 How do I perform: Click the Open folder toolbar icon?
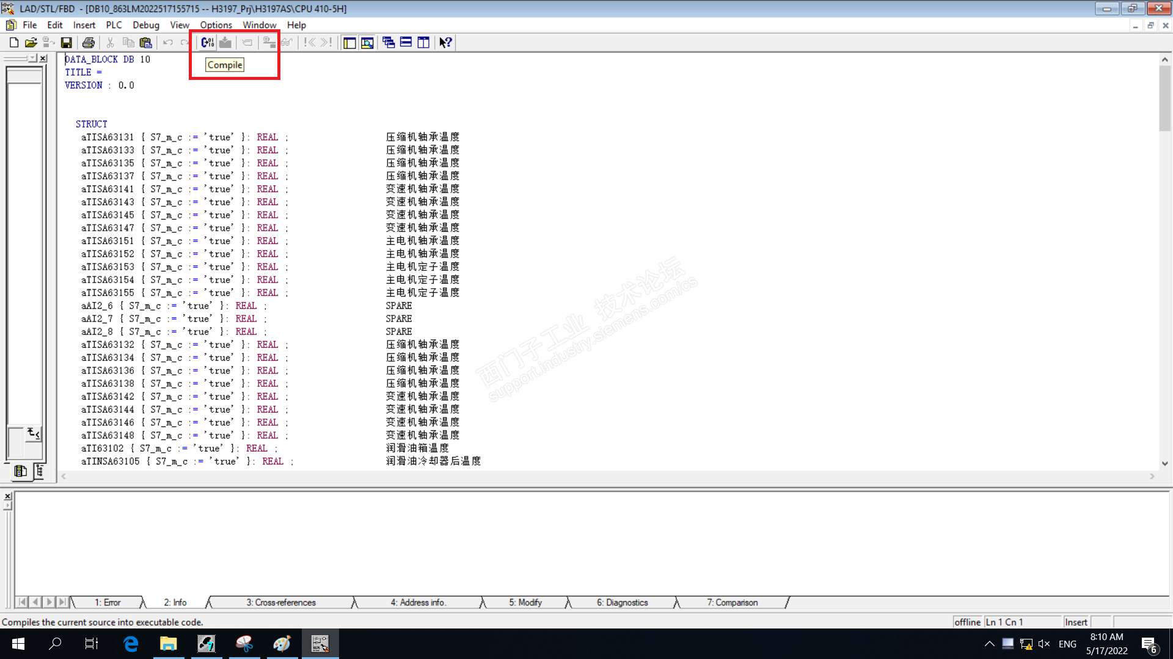point(31,43)
